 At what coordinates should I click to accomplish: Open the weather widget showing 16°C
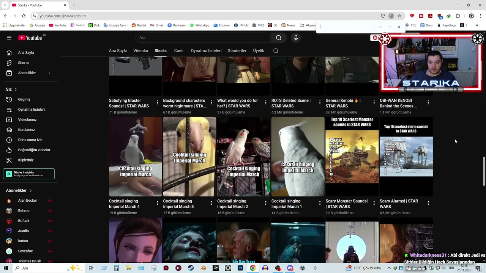364,268
